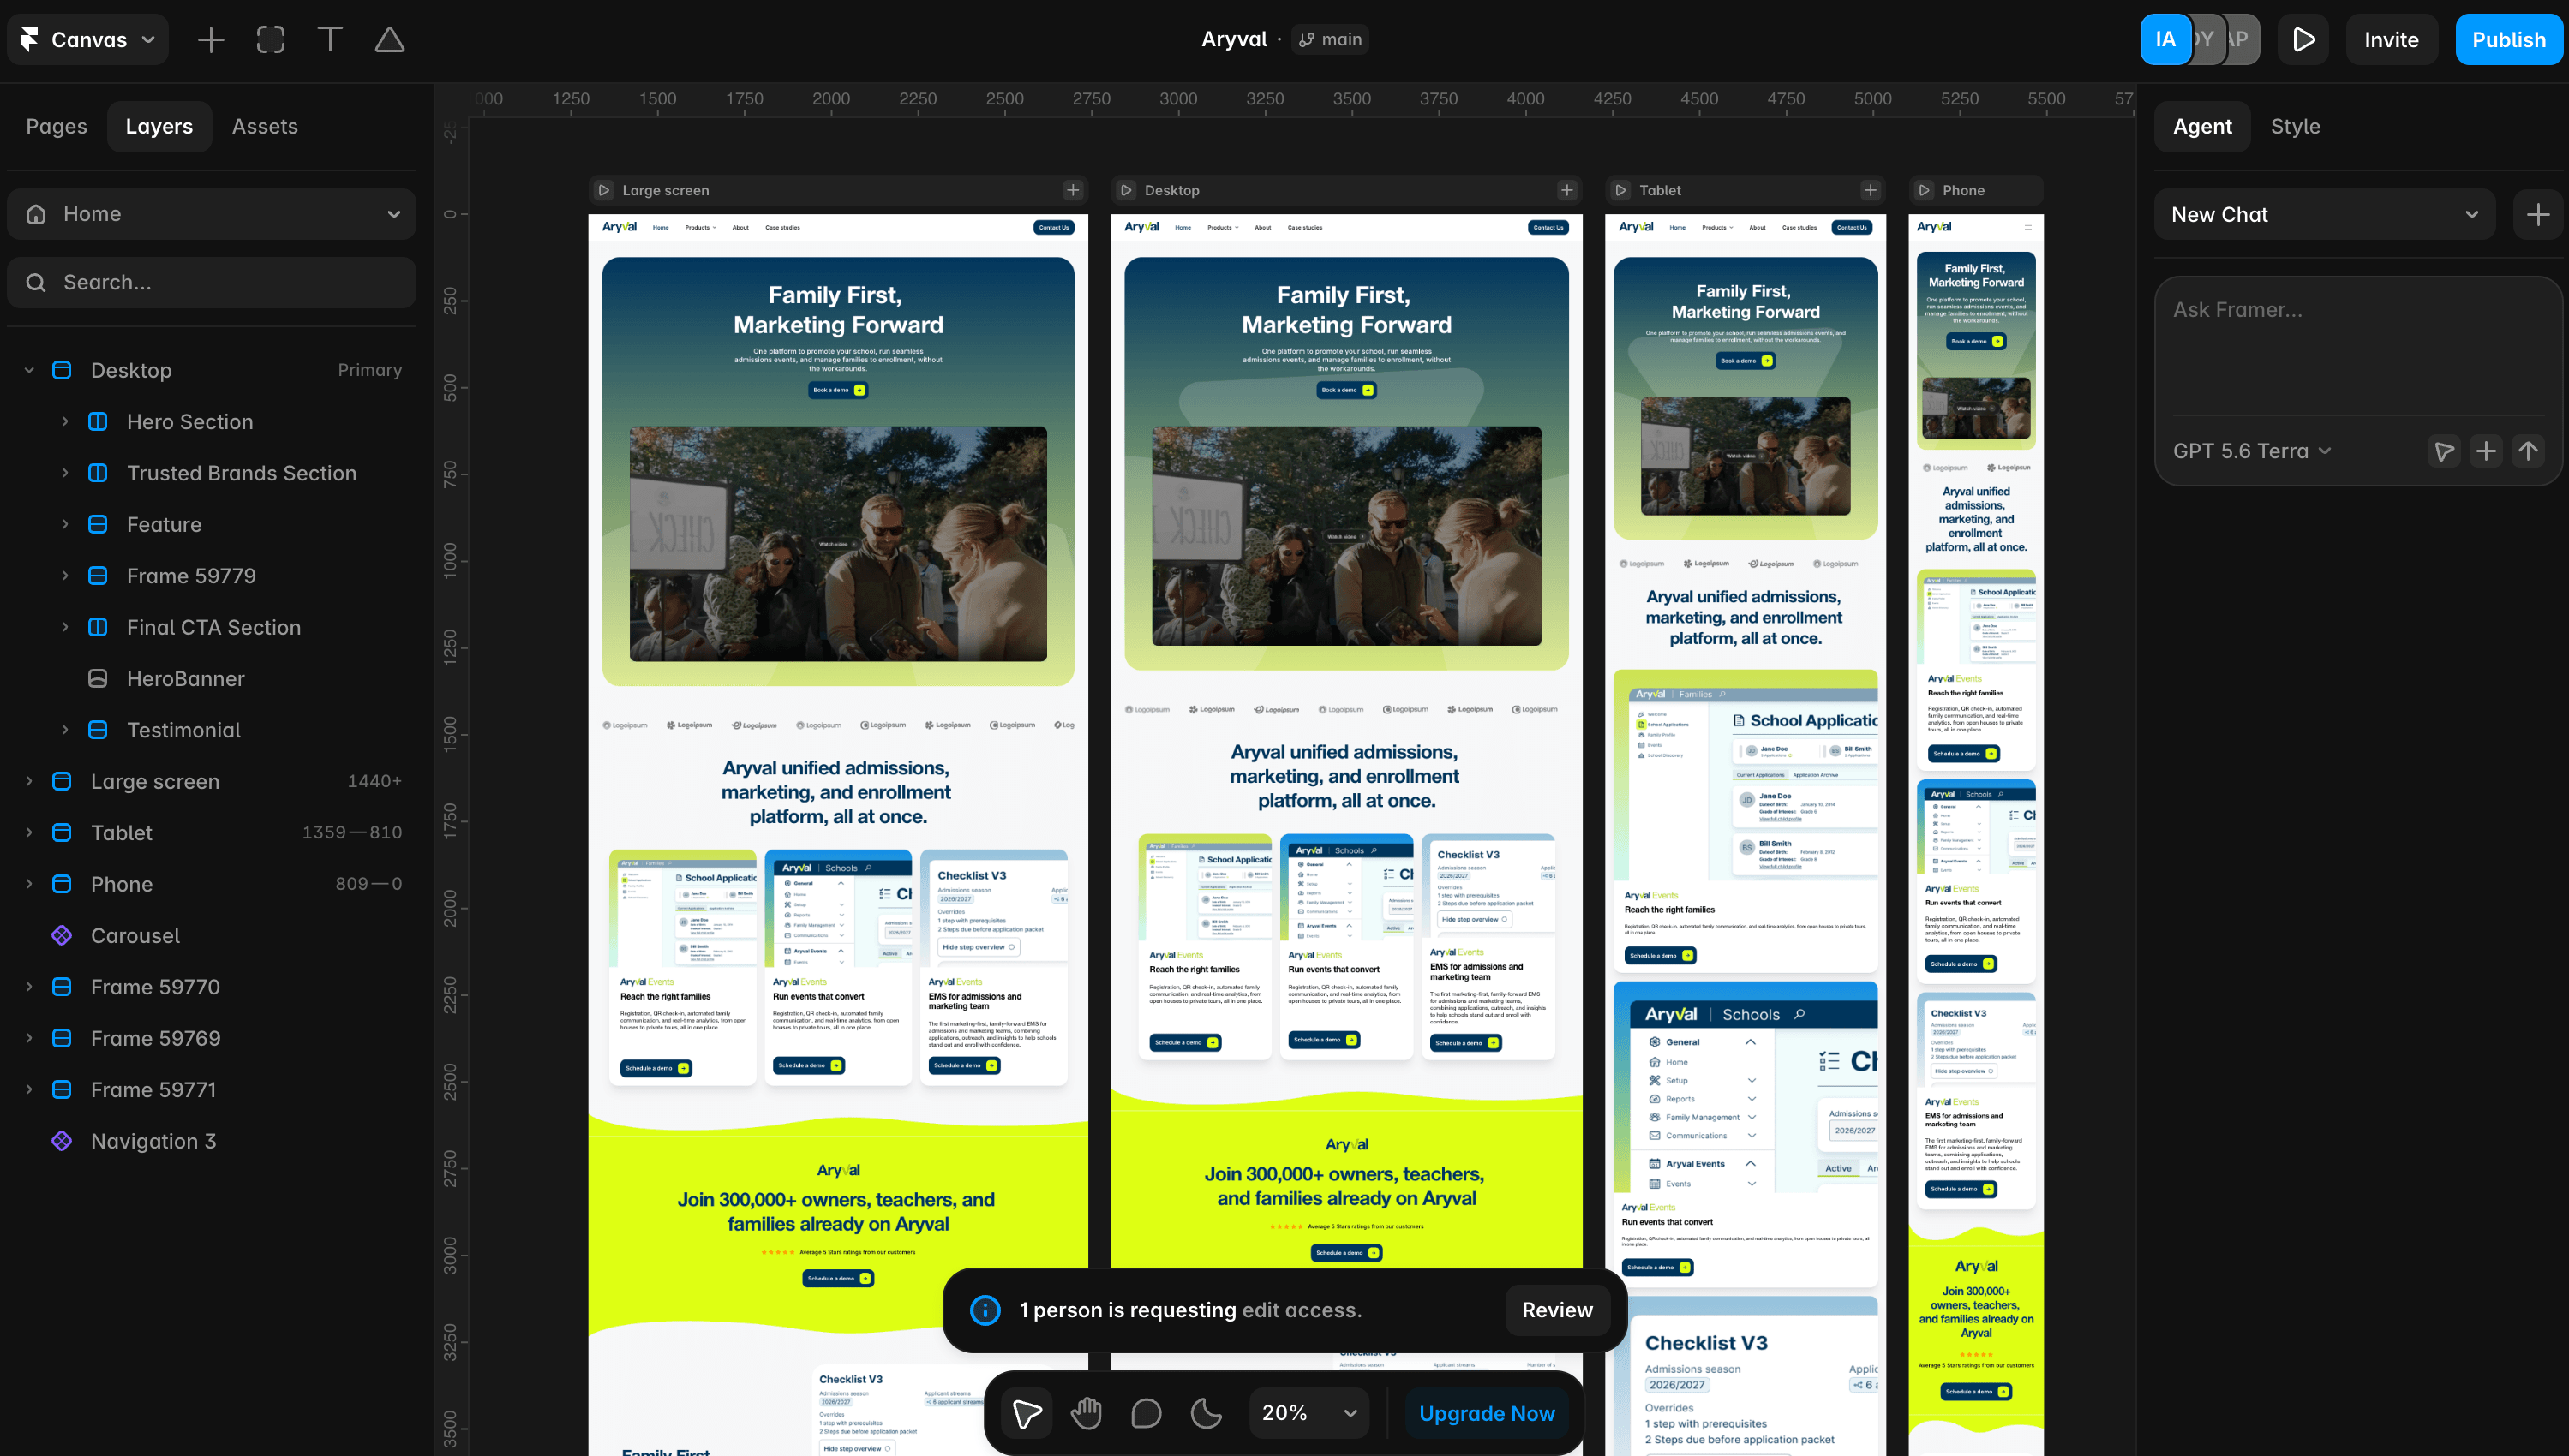Open the 20% zoom dropdown
The height and width of the screenshot is (1456, 2569).
(1308, 1413)
